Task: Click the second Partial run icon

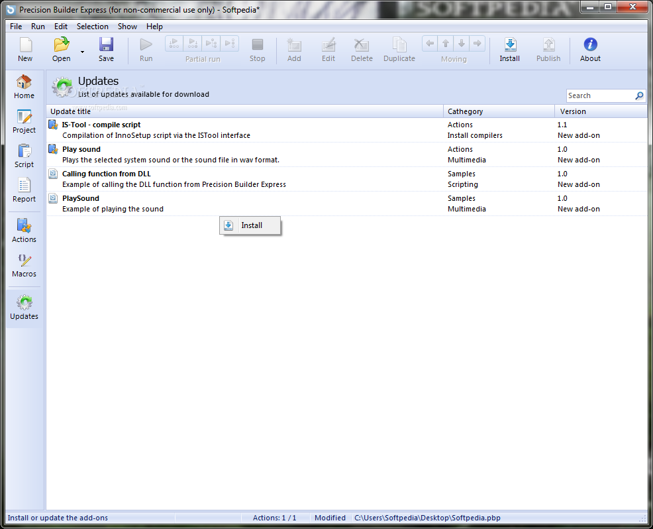Action: (193, 43)
